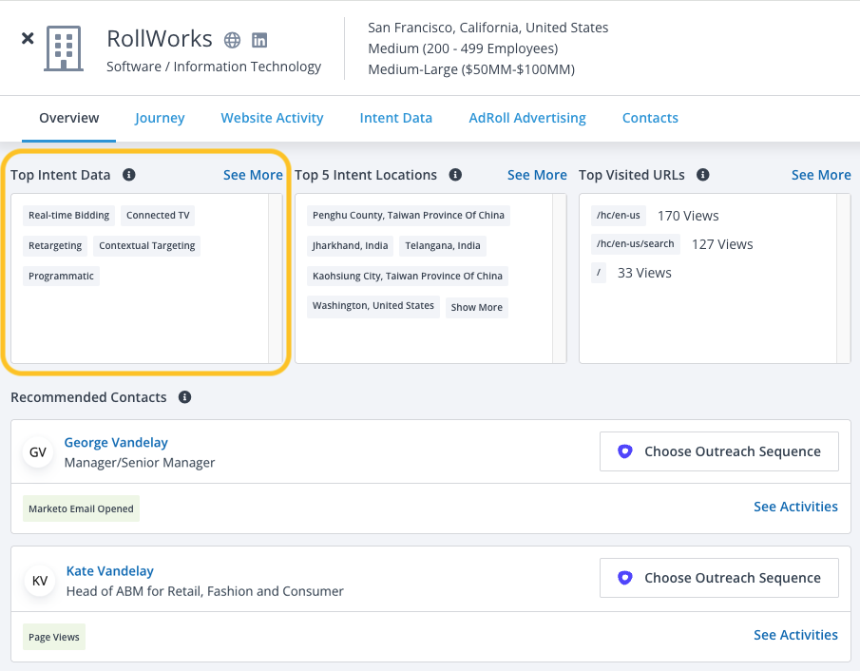The image size is (860, 671).
Task: Click GV avatar for George Vandelay
Action: click(38, 452)
